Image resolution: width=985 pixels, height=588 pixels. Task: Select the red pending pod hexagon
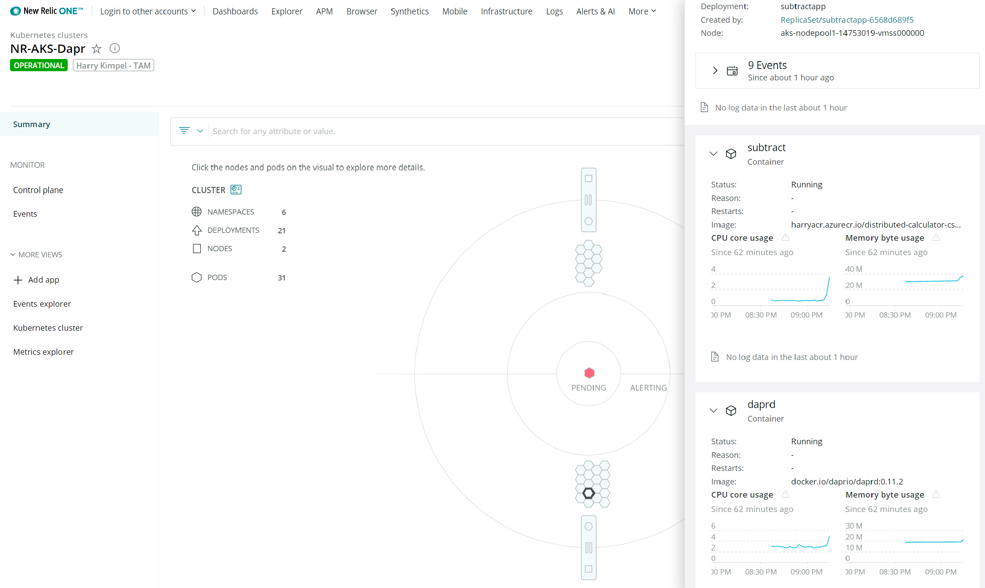(x=589, y=373)
